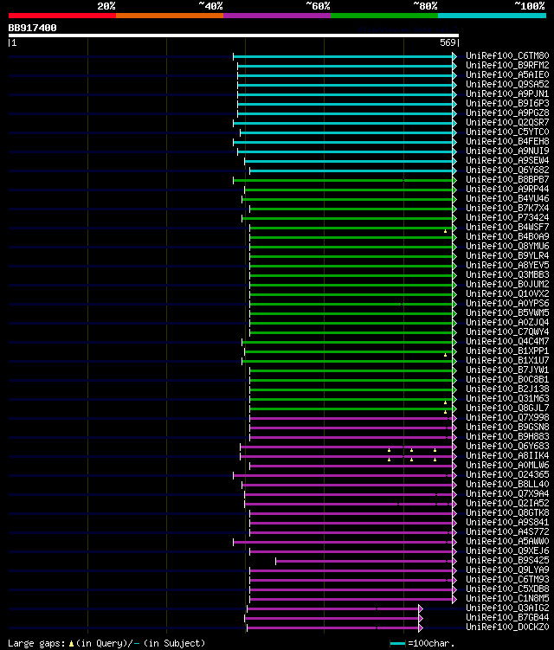This screenshot has width=554, height=650.
Task: Click the UniRef100_A0YPS6 label
Action: (507, 304)
